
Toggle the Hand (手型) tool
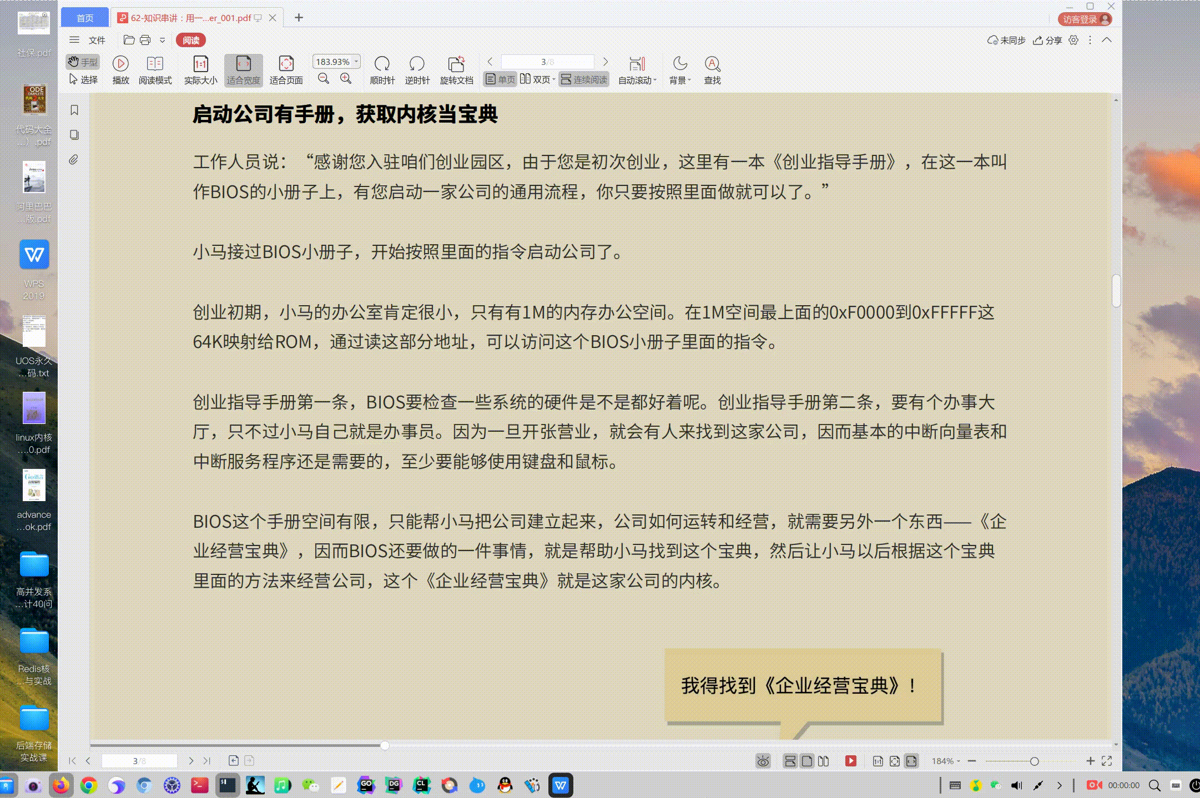click(x=83, y=62)
